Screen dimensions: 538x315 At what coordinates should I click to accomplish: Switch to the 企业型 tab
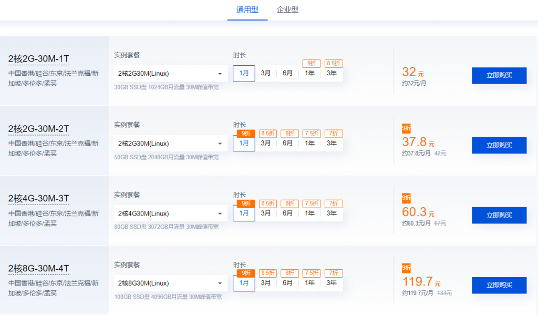point(287,9)
